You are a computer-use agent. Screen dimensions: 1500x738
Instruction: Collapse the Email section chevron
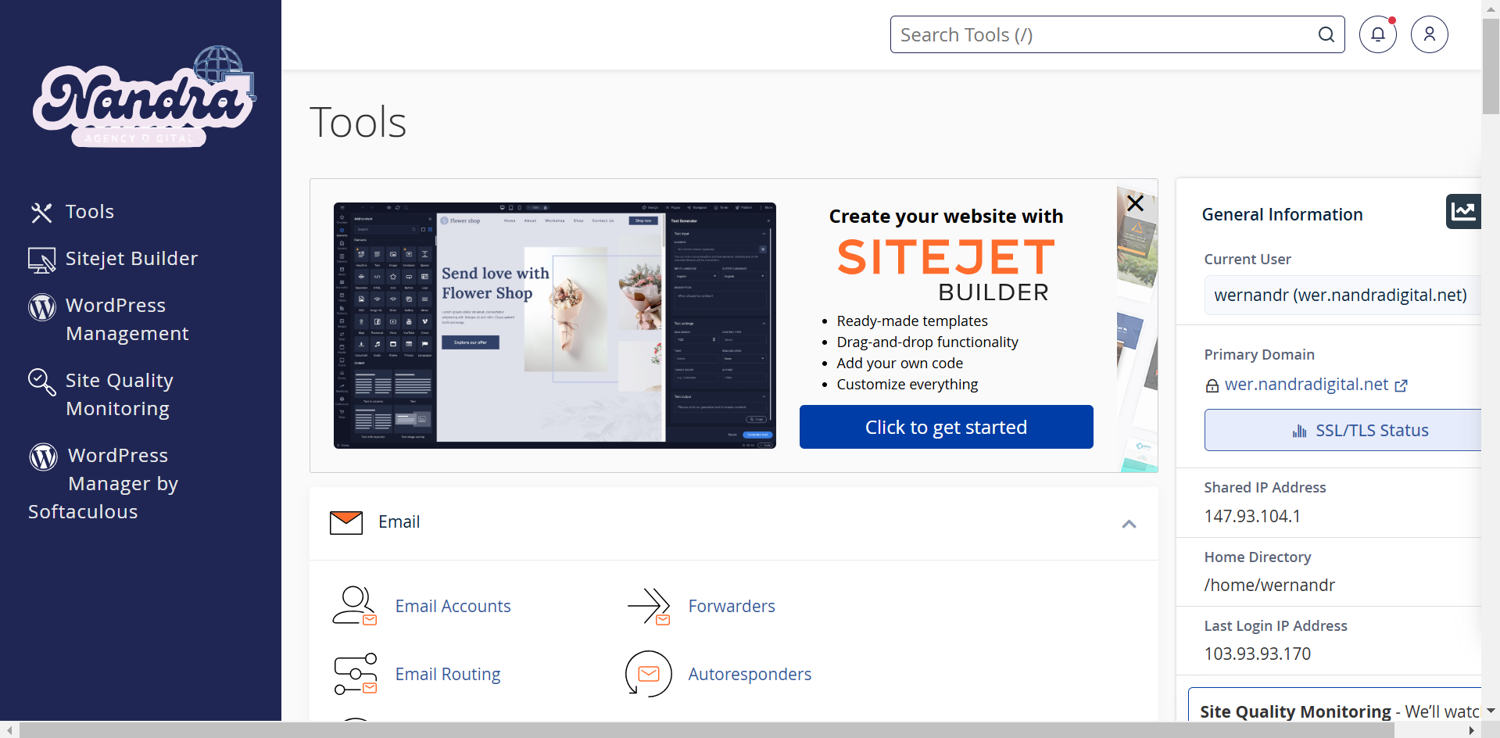(1129, 524)
